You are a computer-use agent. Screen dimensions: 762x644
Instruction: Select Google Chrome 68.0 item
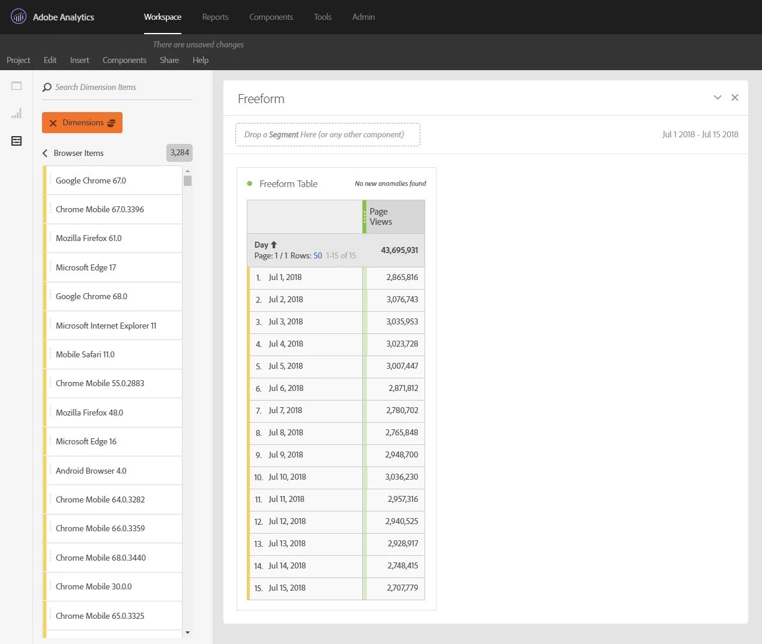pyautogui.click(x=113, y=296)
